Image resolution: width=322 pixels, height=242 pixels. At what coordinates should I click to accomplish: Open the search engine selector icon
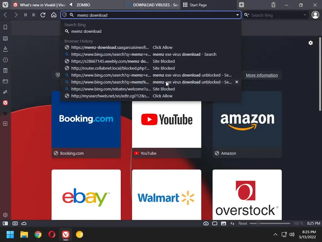(247, 15)
